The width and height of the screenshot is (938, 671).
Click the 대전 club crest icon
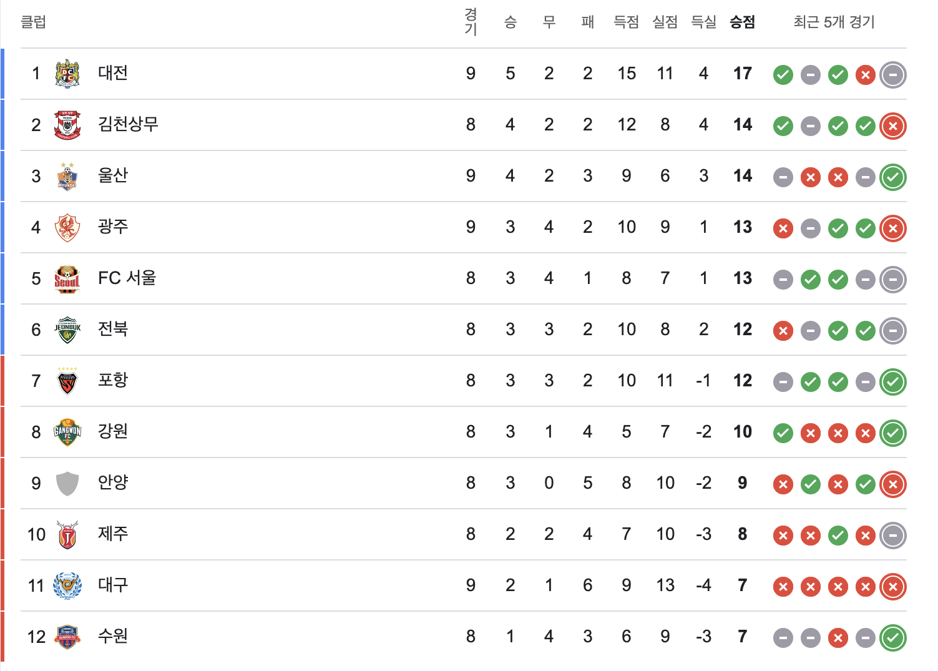(x=67, y=74)
